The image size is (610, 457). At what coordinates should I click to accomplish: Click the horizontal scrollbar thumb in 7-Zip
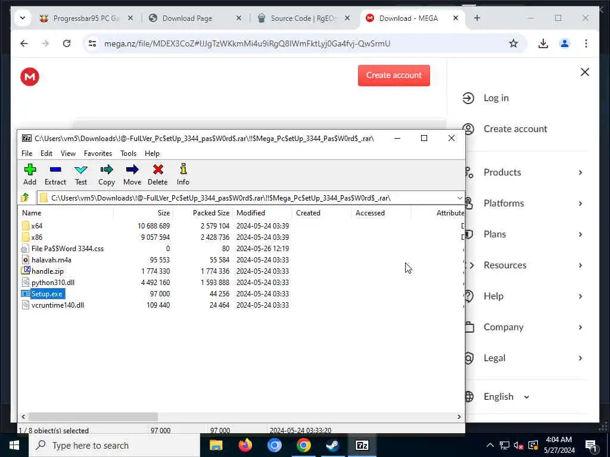point(94,417)
